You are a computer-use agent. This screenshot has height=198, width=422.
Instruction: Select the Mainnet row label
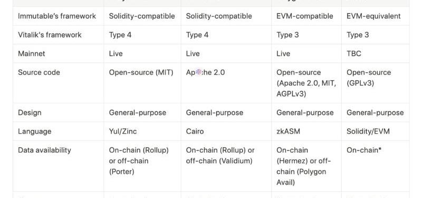32,54
